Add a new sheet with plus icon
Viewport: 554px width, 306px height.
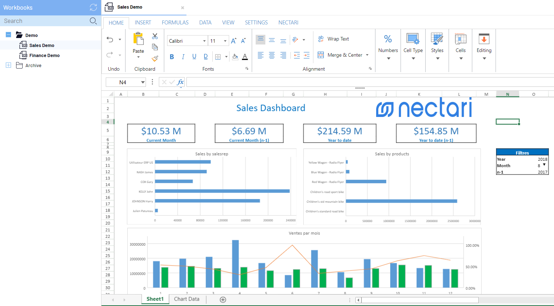[x=223, y=300]
